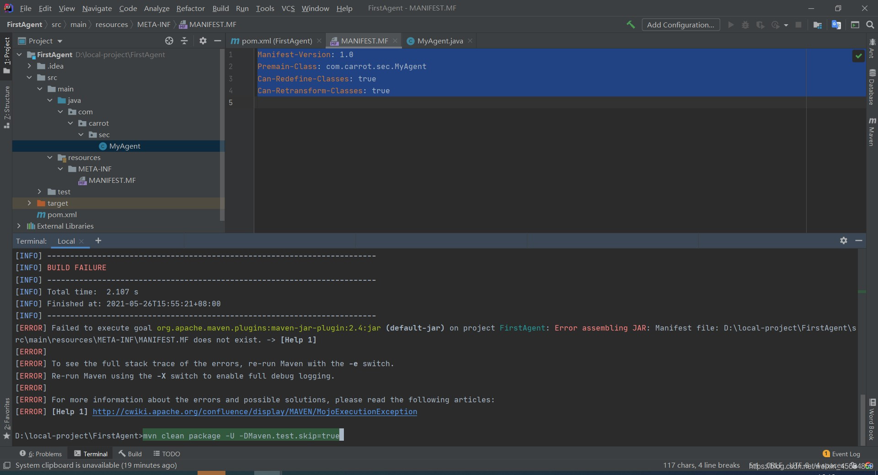Open the Build menu
The width and height of the screenshot is (878, 475).
(220, 8)
